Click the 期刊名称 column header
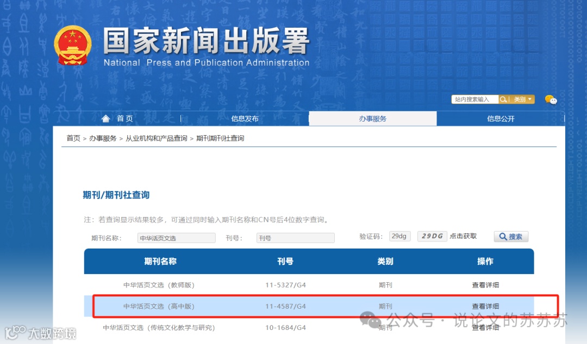 (x=160, y=262)
